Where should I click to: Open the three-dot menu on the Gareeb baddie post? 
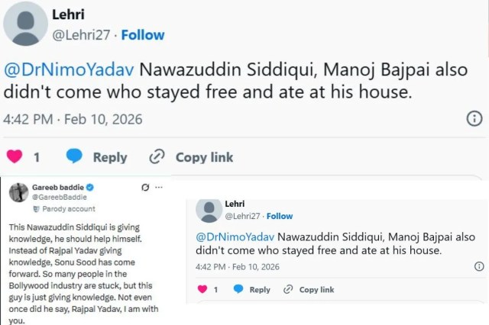pos(160,187)
